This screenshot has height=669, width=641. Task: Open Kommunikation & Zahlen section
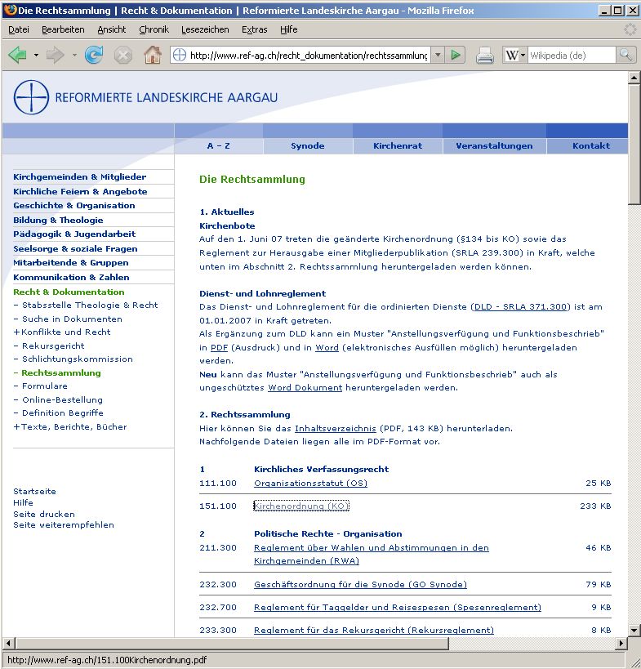[x=71, y=277]
